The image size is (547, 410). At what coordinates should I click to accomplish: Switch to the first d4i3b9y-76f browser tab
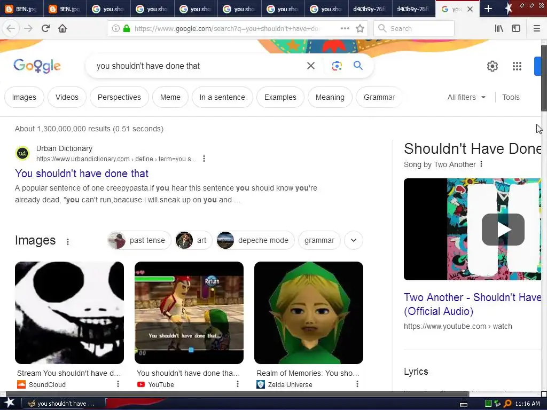370,9
